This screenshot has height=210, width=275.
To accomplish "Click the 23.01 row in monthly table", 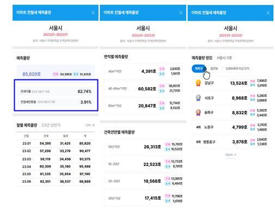I will 56,144.
